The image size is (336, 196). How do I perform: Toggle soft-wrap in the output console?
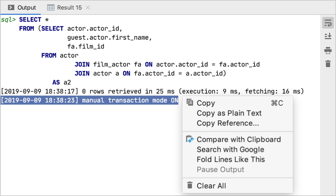pos(328,23)
